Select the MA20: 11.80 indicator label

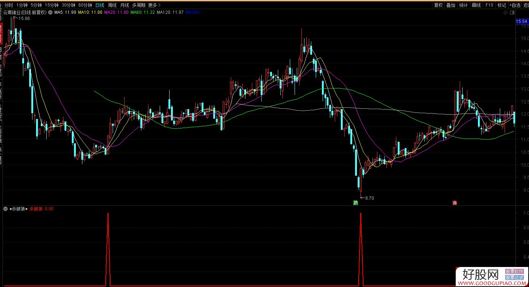coord(116,12)
